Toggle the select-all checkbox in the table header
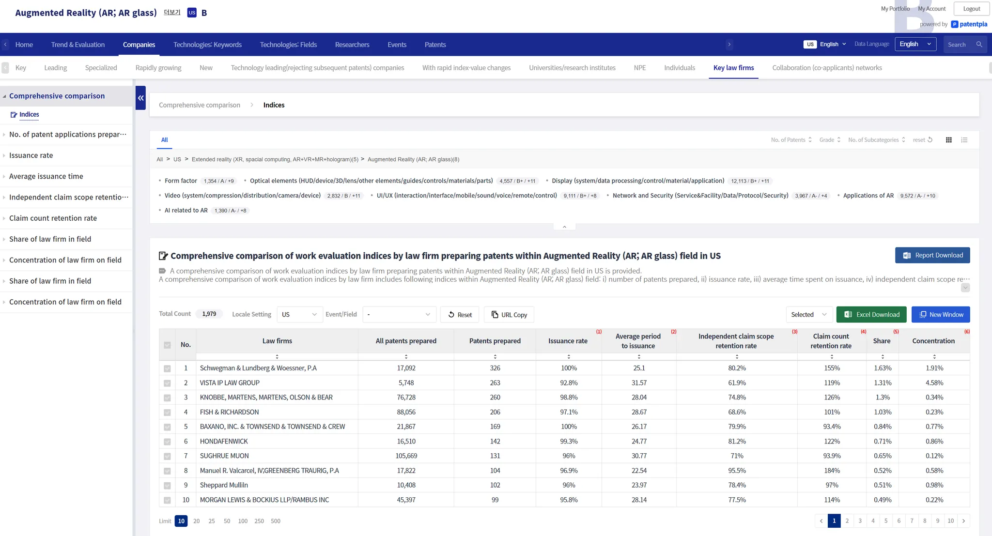 pyautogui.click(x=167, y=345)
